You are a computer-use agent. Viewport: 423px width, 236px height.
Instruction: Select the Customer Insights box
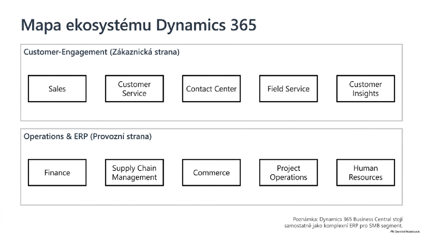365,88
